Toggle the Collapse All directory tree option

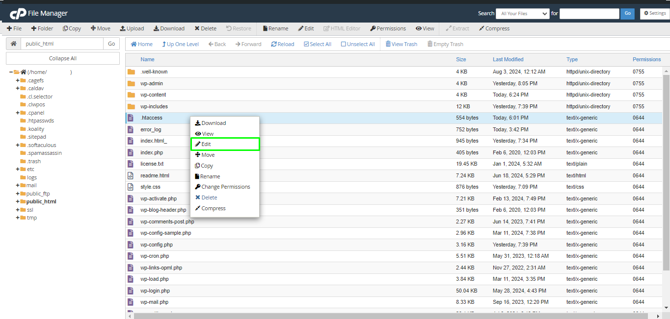pyautogui.click(x=62, y=58)
